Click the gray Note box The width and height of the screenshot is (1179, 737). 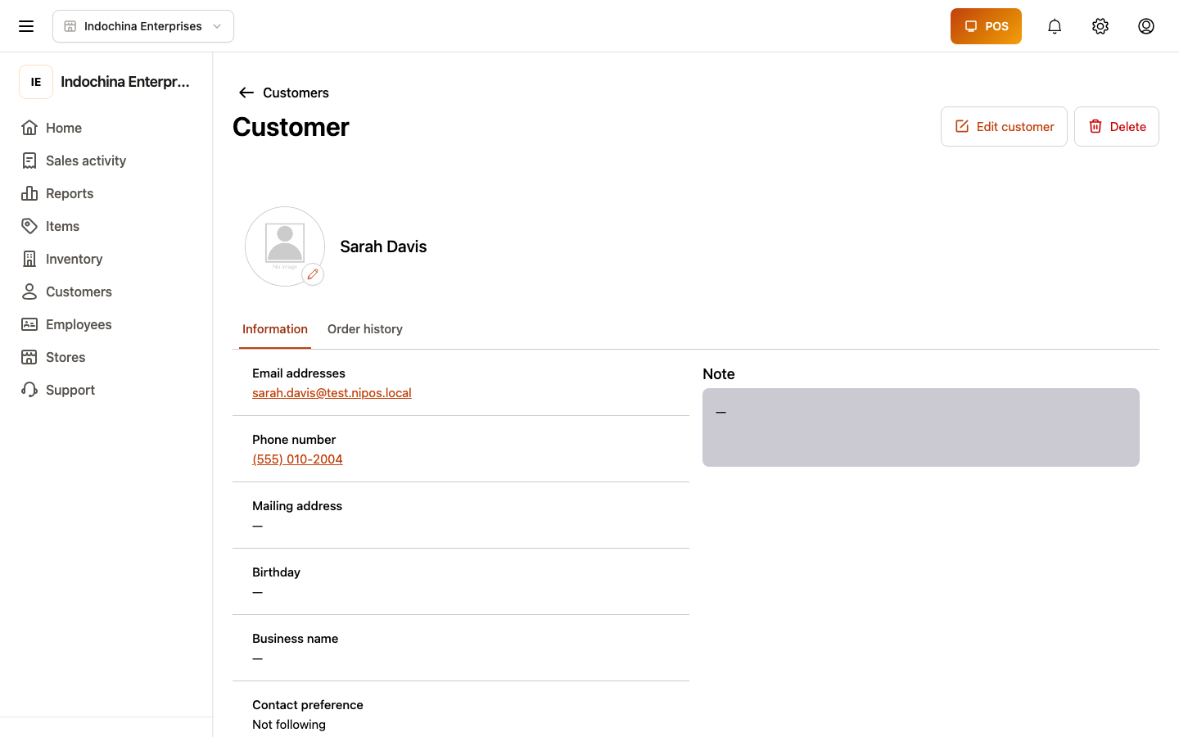(921, 427)
